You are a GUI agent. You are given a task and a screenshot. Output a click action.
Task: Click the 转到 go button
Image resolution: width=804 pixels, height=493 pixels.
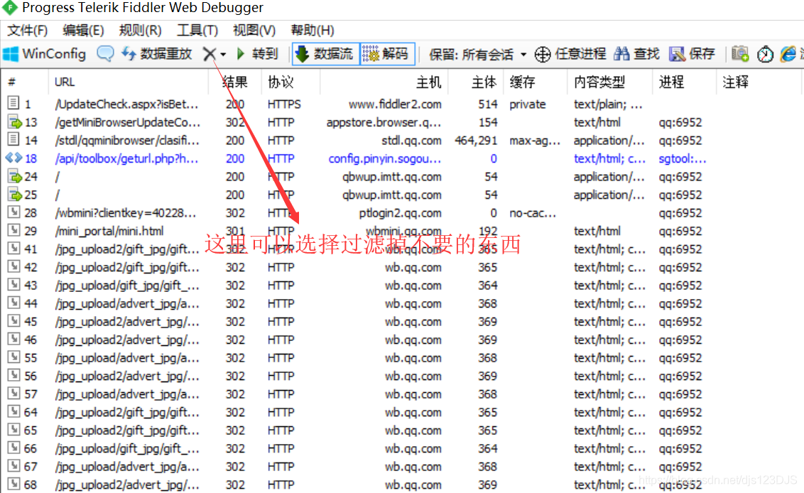coord(257,54)
